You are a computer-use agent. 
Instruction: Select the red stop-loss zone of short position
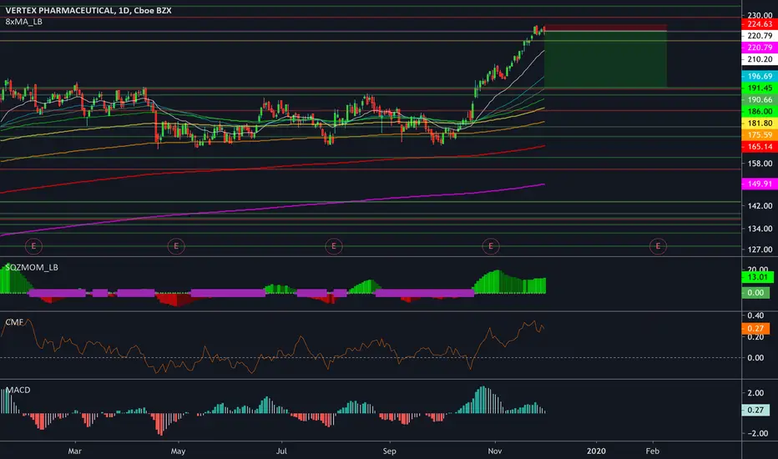pyautogui.click(x=605, y=28)
